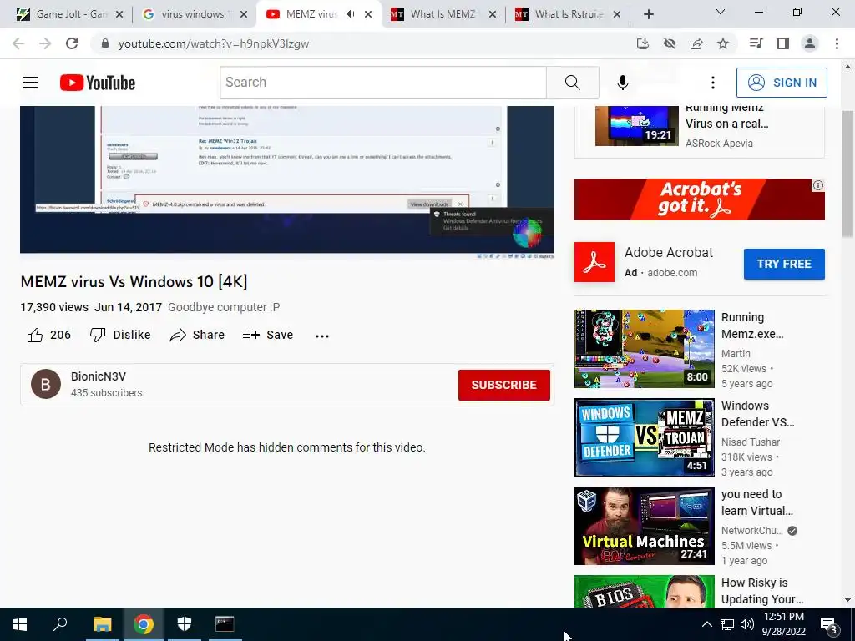Open Windows Security from taskbar
Image resolution: width=855 pixels, height=641 pixels.
coord(185,624)
